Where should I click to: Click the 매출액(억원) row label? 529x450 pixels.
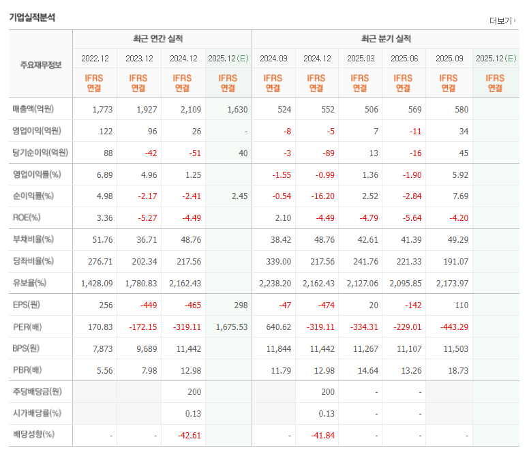tap(33, 109)
